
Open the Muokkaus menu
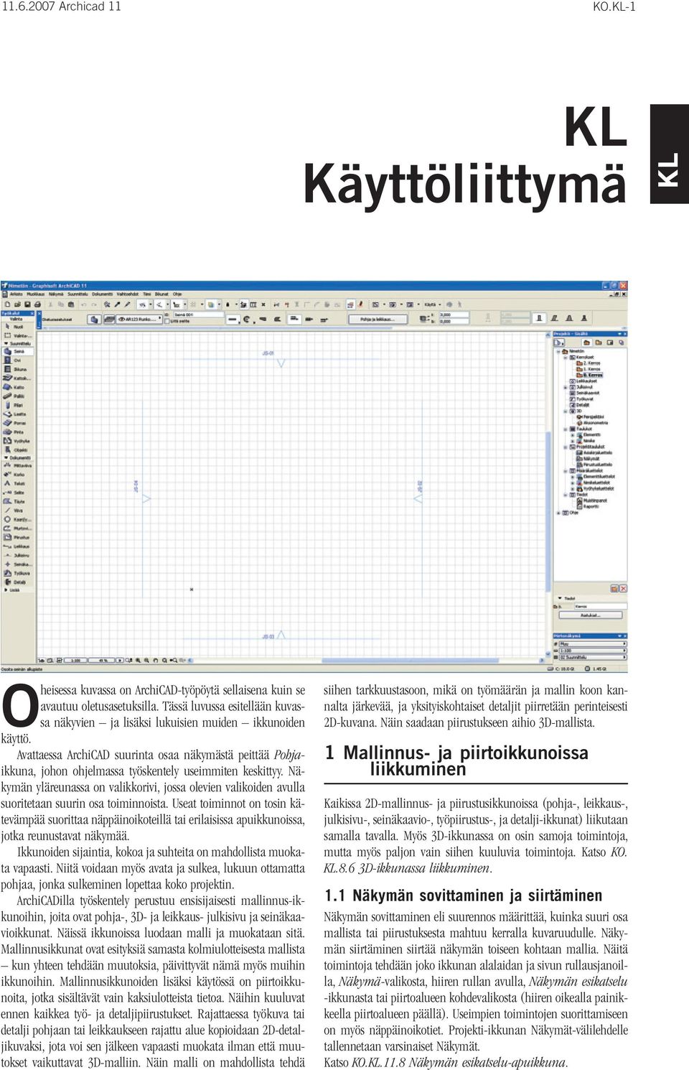click(35, 294)
